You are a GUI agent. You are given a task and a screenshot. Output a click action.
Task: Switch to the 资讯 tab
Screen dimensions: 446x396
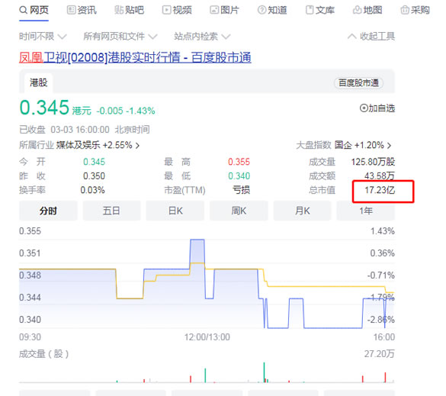82,11
